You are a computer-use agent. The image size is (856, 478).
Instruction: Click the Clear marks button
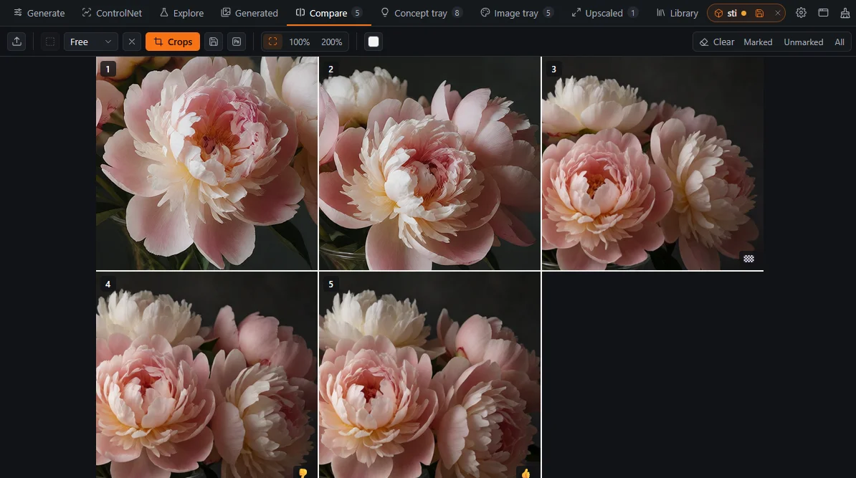coord(717,42)
